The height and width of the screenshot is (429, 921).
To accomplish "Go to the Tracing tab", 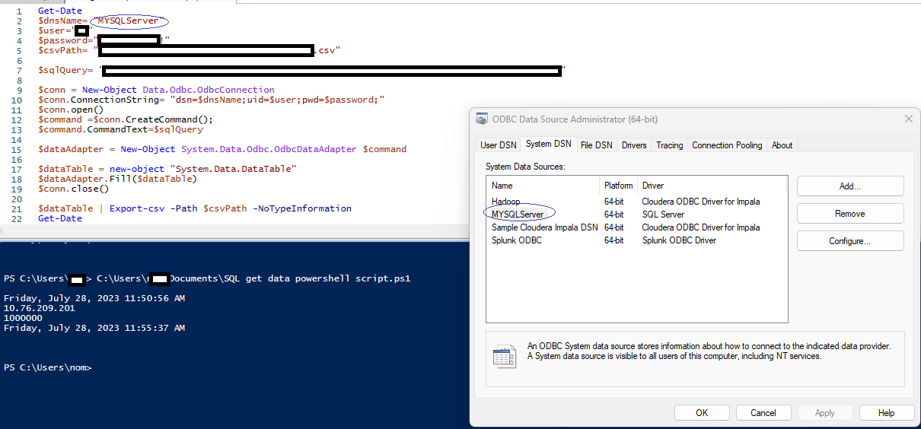I will (x=669, y=145).
